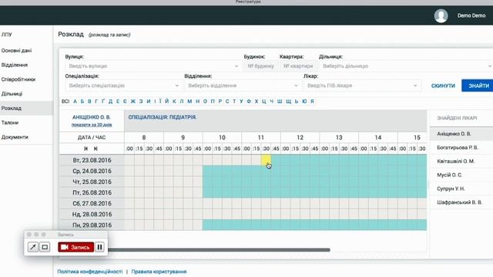Click the Будинок number field
Image resolution: width=493 pixels, height=277 pixels.
click(x=260, y=66)
